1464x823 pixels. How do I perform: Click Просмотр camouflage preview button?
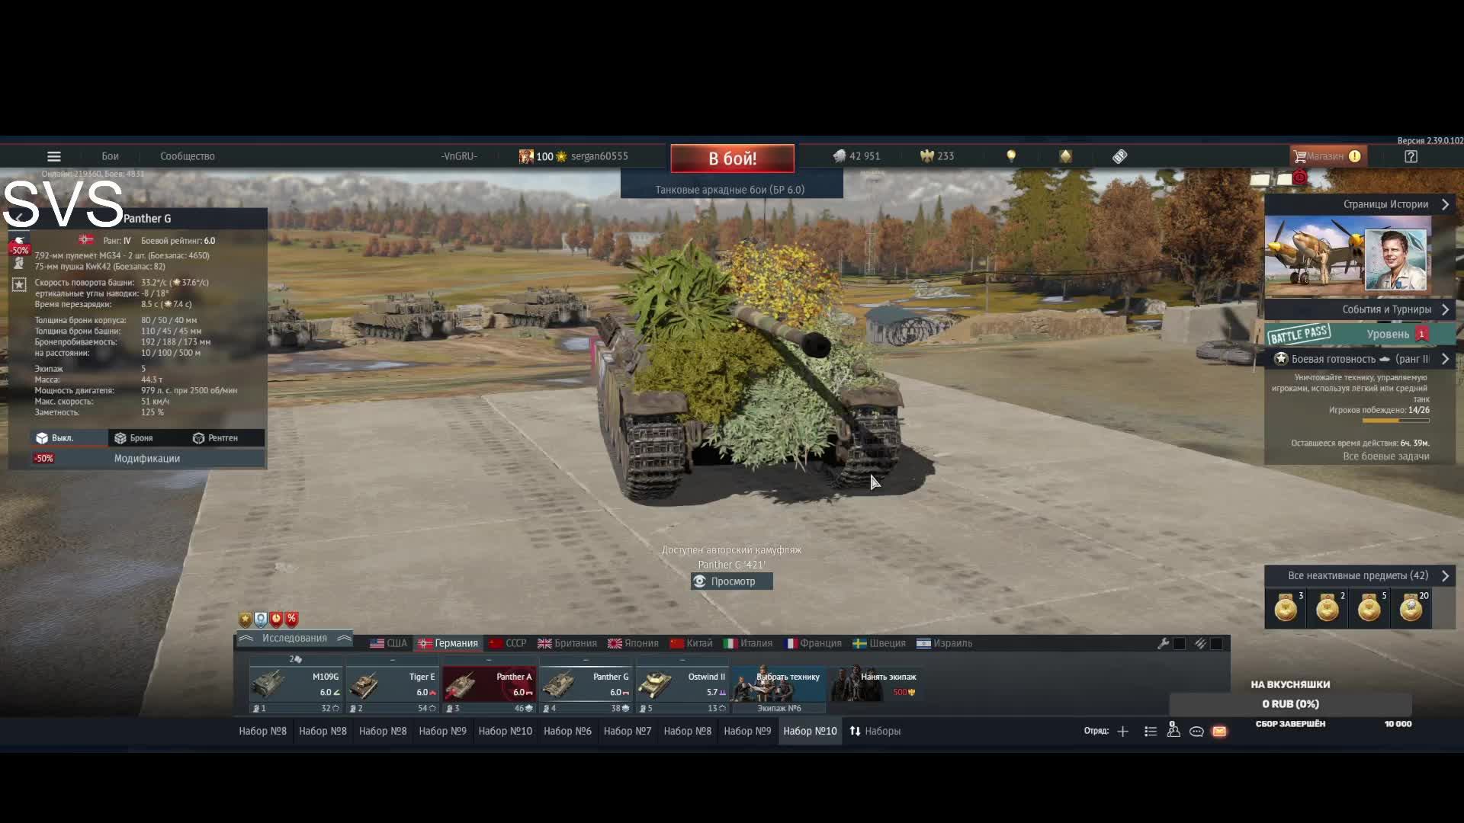[x=731, y=581]
